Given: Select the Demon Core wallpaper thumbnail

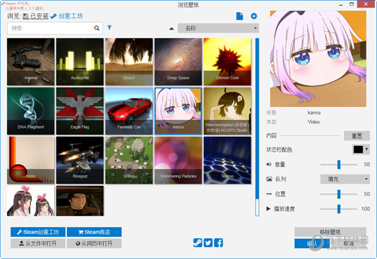Looking at the screenshot, I should pos(227,62).
